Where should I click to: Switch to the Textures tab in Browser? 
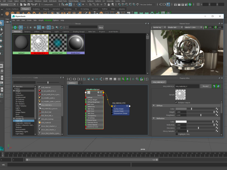(27, 32)
